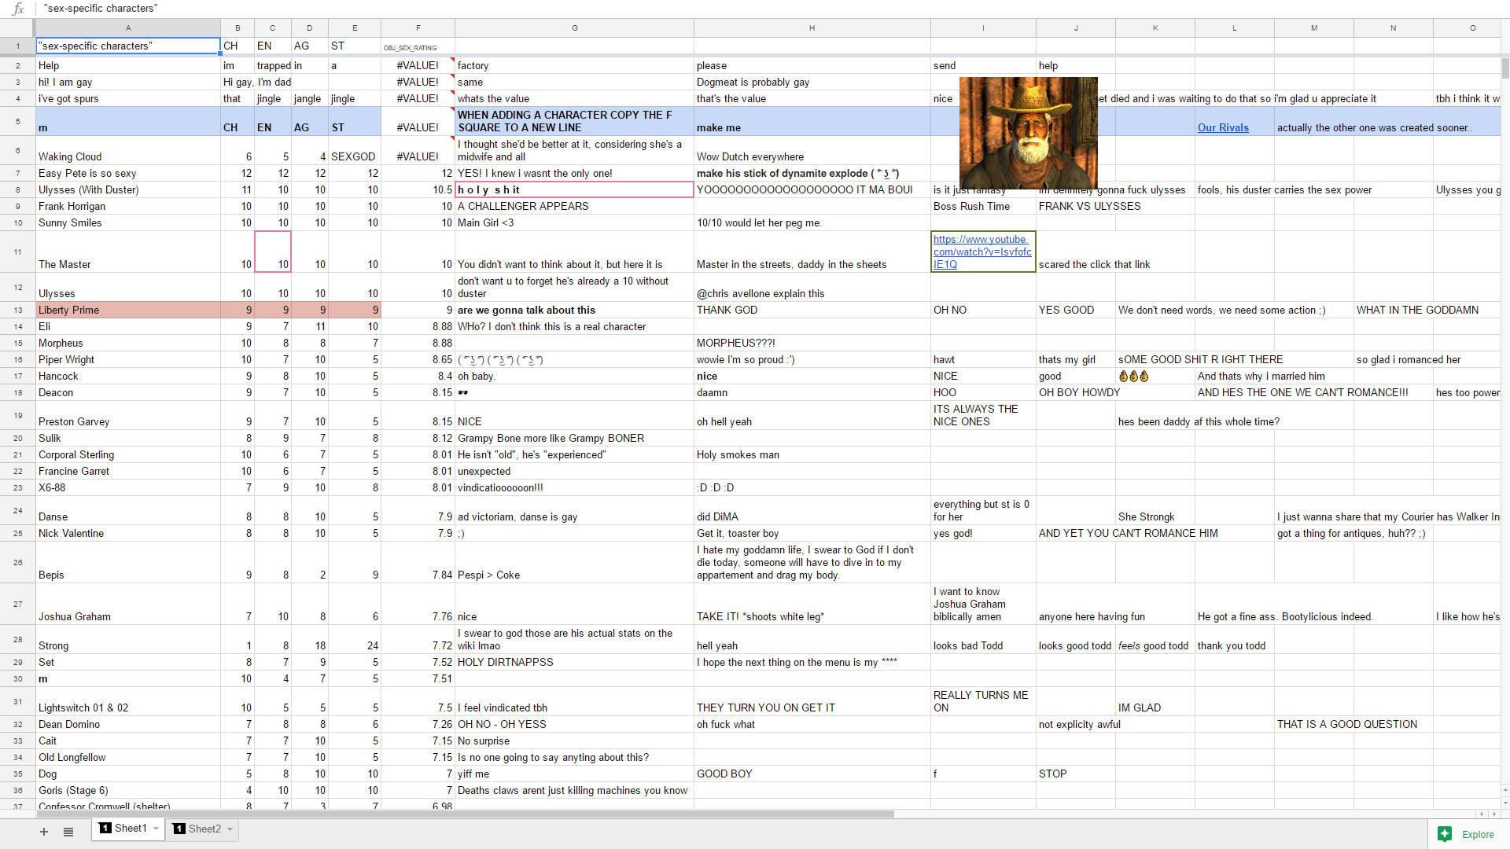Click the select-all corner box
Image resolution: width=1510 pixels, height=849 pixels.
pos(17,28)
